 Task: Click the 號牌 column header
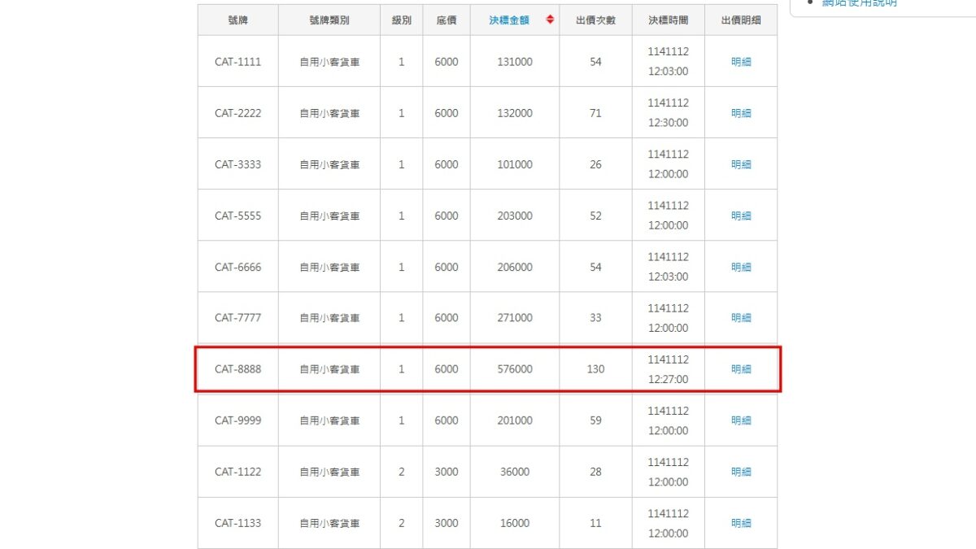(237, 20)
